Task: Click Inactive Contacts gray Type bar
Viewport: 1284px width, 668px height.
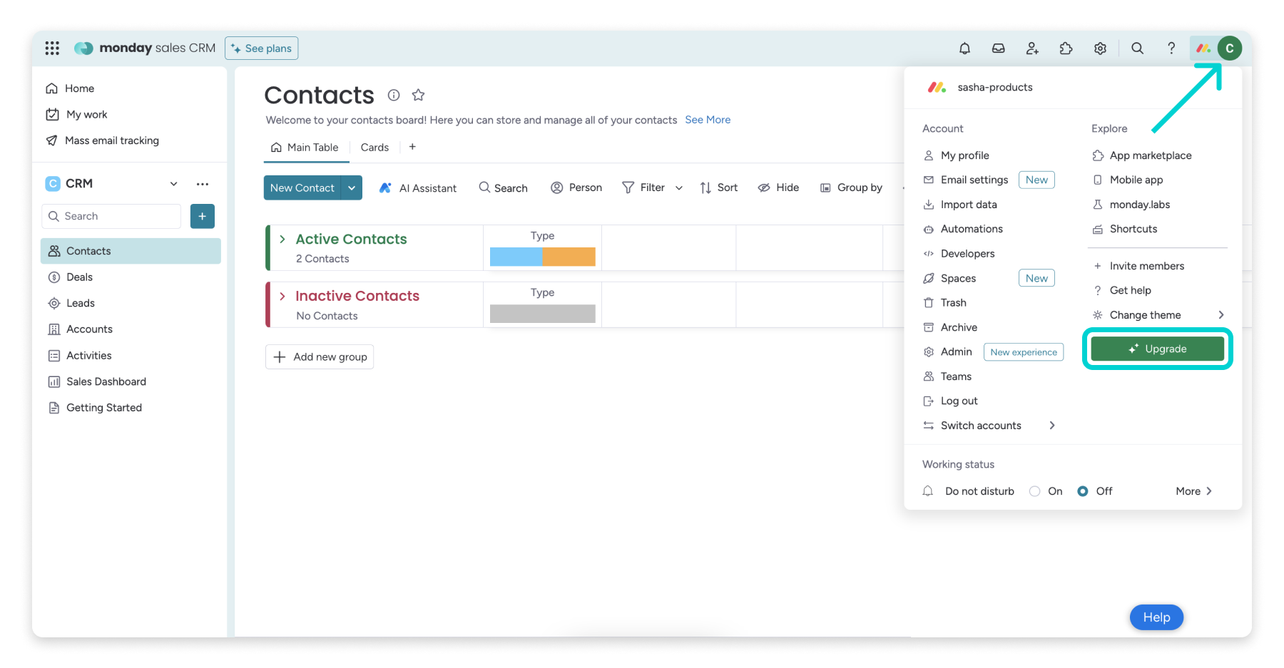Action: [x=543, y=314]
